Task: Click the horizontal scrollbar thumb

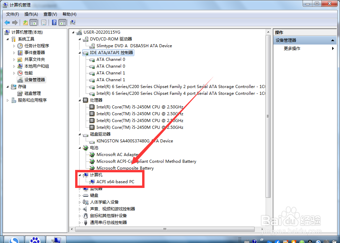Action: [x=165, y=229]
